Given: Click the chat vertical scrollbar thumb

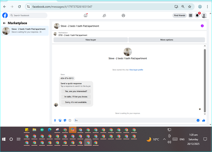Looking at the screenshot, I should (x=205, y=81).
